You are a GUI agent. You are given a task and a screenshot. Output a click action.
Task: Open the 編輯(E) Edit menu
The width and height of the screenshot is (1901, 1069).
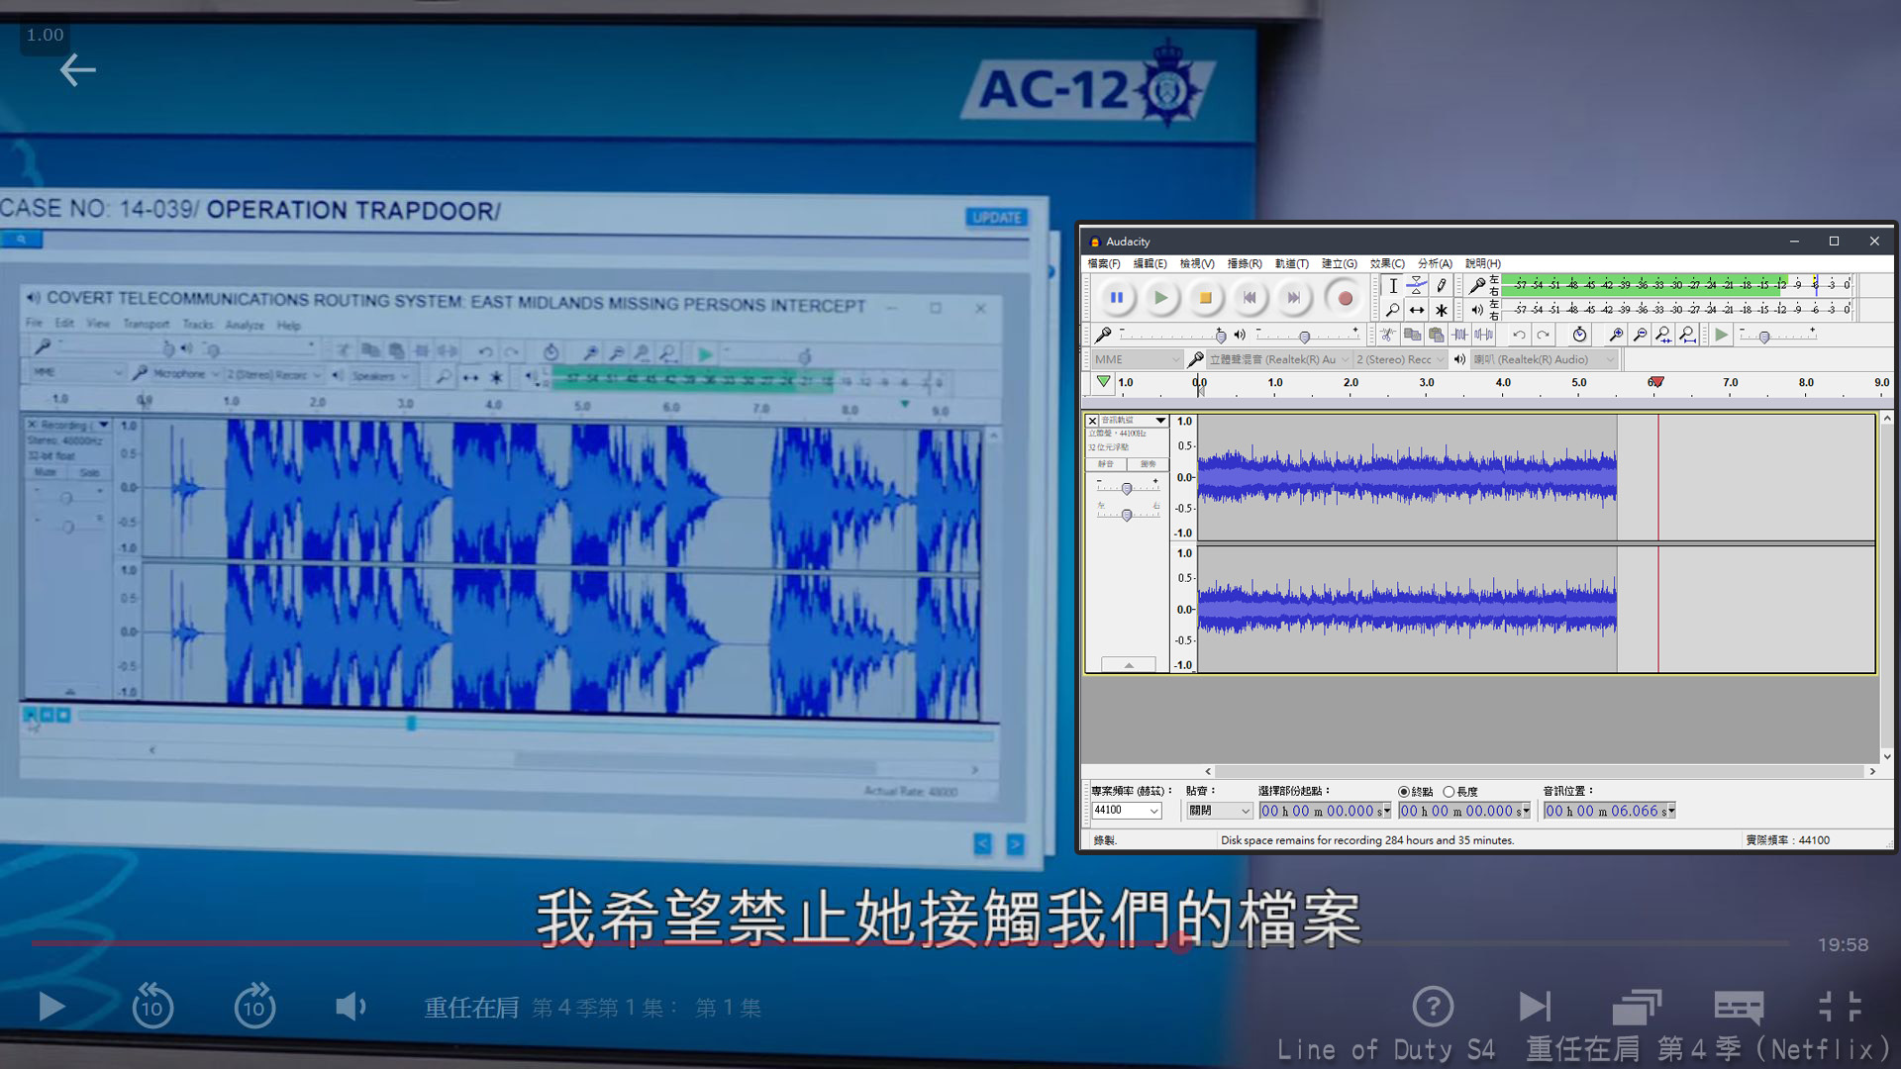(x=1150, y=263)
